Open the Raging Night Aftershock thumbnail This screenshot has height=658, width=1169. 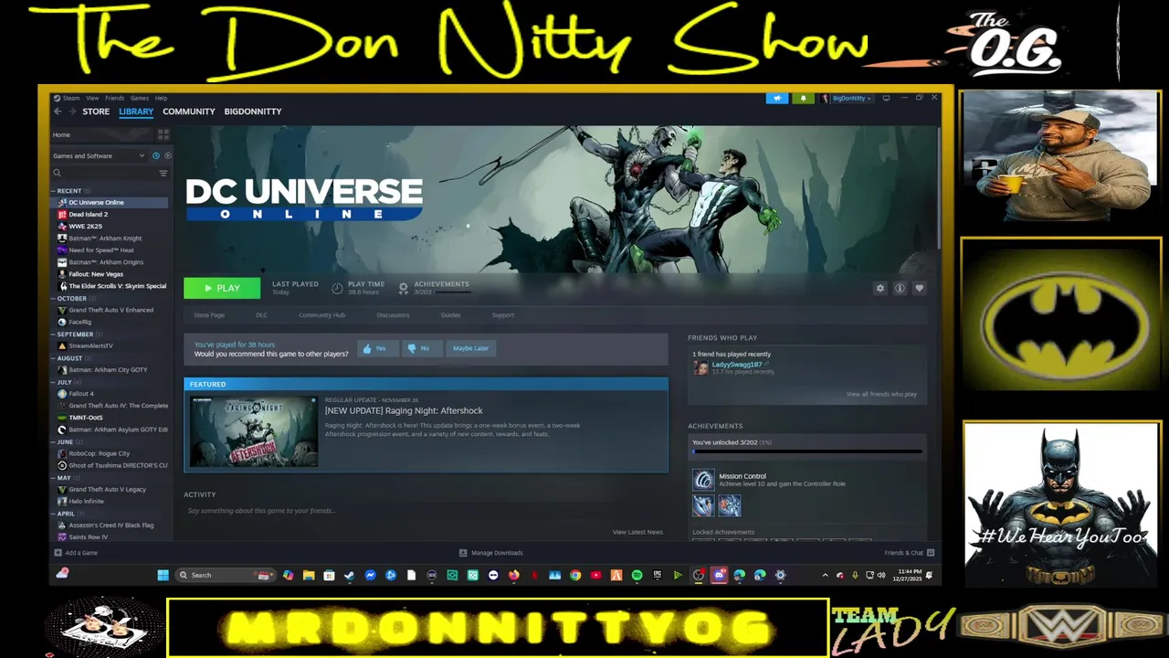pyautogui.click(x=254, y=431)
